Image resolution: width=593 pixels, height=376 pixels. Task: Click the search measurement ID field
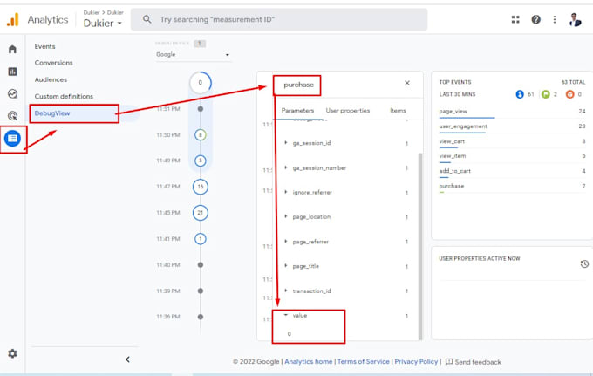[279, 19]
